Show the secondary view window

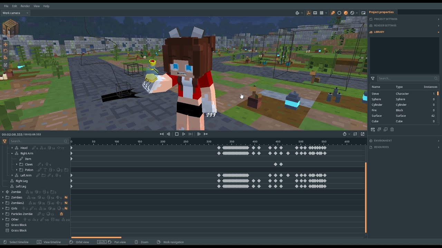click(363, 13)
